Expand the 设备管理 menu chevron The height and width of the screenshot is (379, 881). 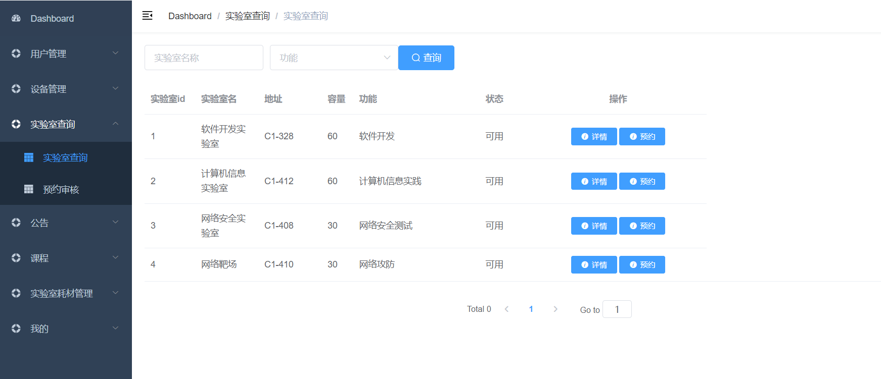[115, 88]
